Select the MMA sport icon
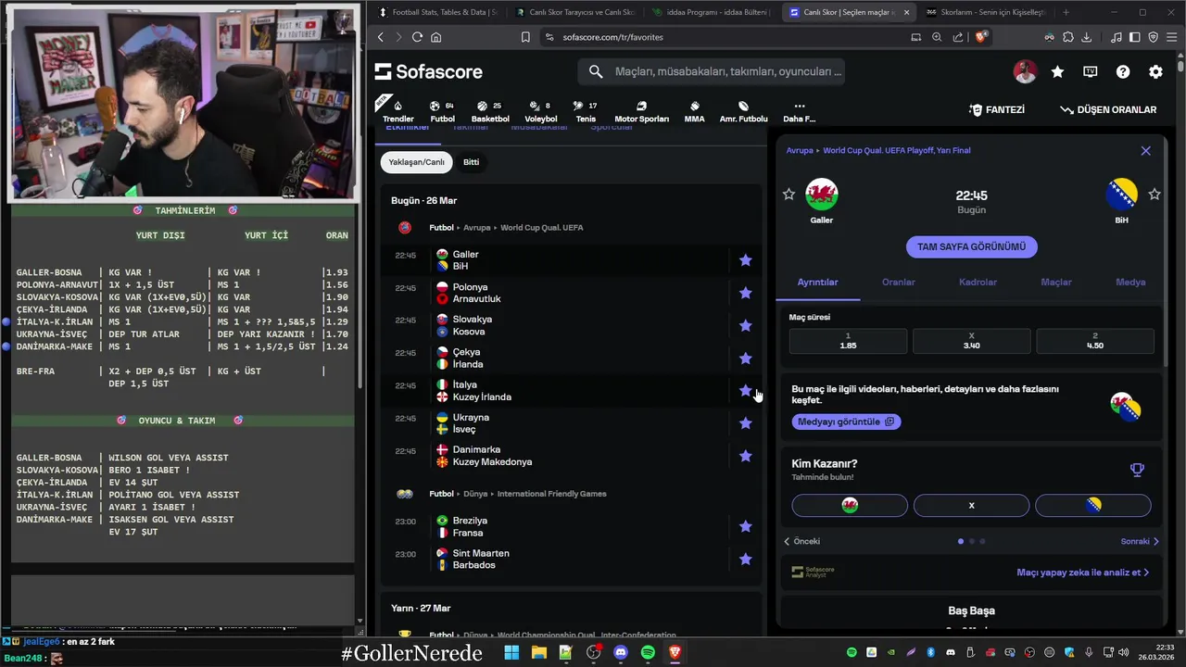1186x667 pixels. (694, 111)
